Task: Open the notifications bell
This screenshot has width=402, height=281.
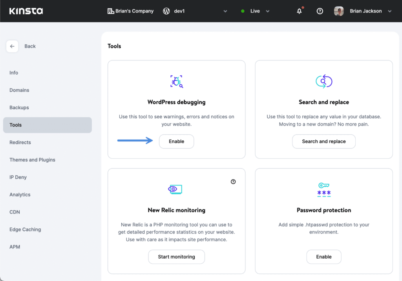Action: tap(299, 11)
